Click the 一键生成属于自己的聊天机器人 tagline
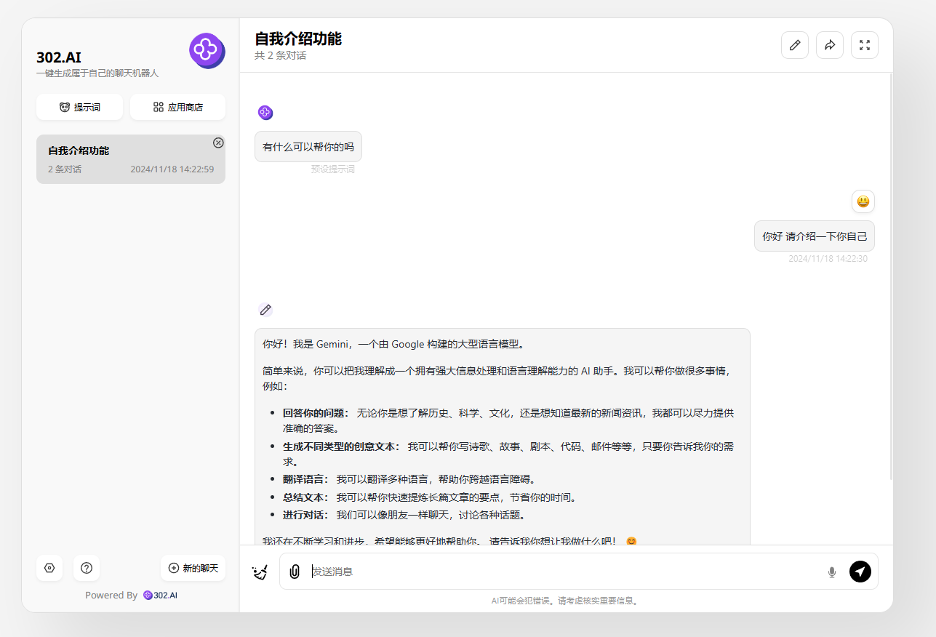Screen dimensions: 936x637 point(97,73)
